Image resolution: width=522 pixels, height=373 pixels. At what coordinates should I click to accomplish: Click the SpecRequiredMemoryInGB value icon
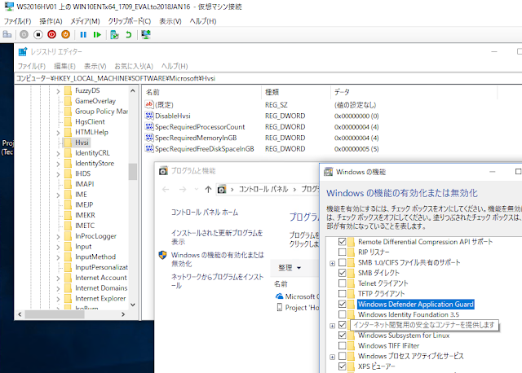click(149, 138)
